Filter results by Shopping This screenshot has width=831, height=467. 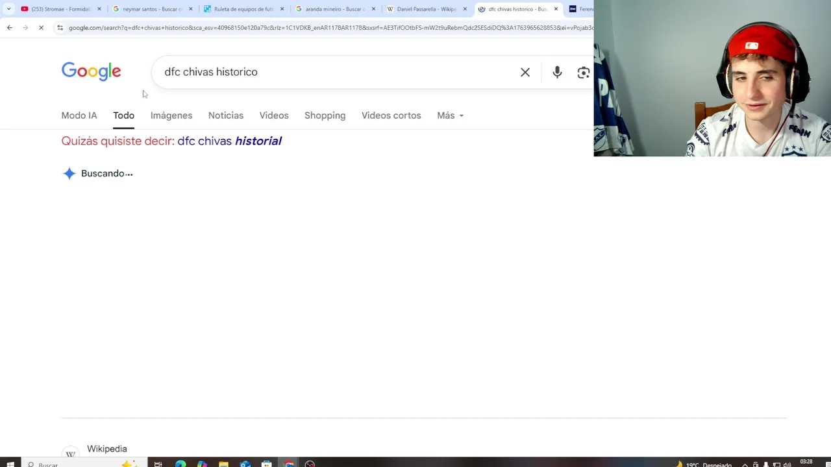tap(325, 115)
